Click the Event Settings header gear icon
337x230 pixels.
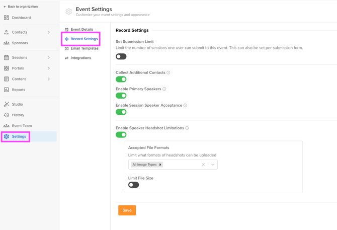[x=68, y=12]
